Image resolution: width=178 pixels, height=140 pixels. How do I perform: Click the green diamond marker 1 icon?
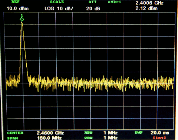coord(22,20)
